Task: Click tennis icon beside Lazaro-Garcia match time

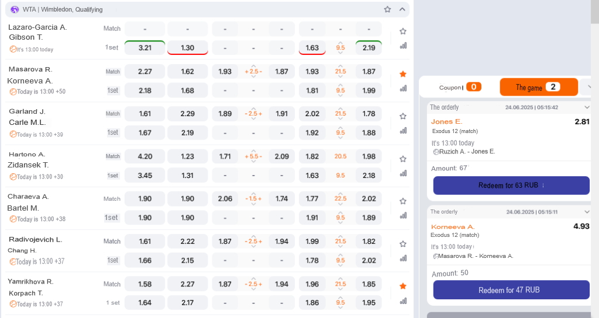Action: coord(13,49)
